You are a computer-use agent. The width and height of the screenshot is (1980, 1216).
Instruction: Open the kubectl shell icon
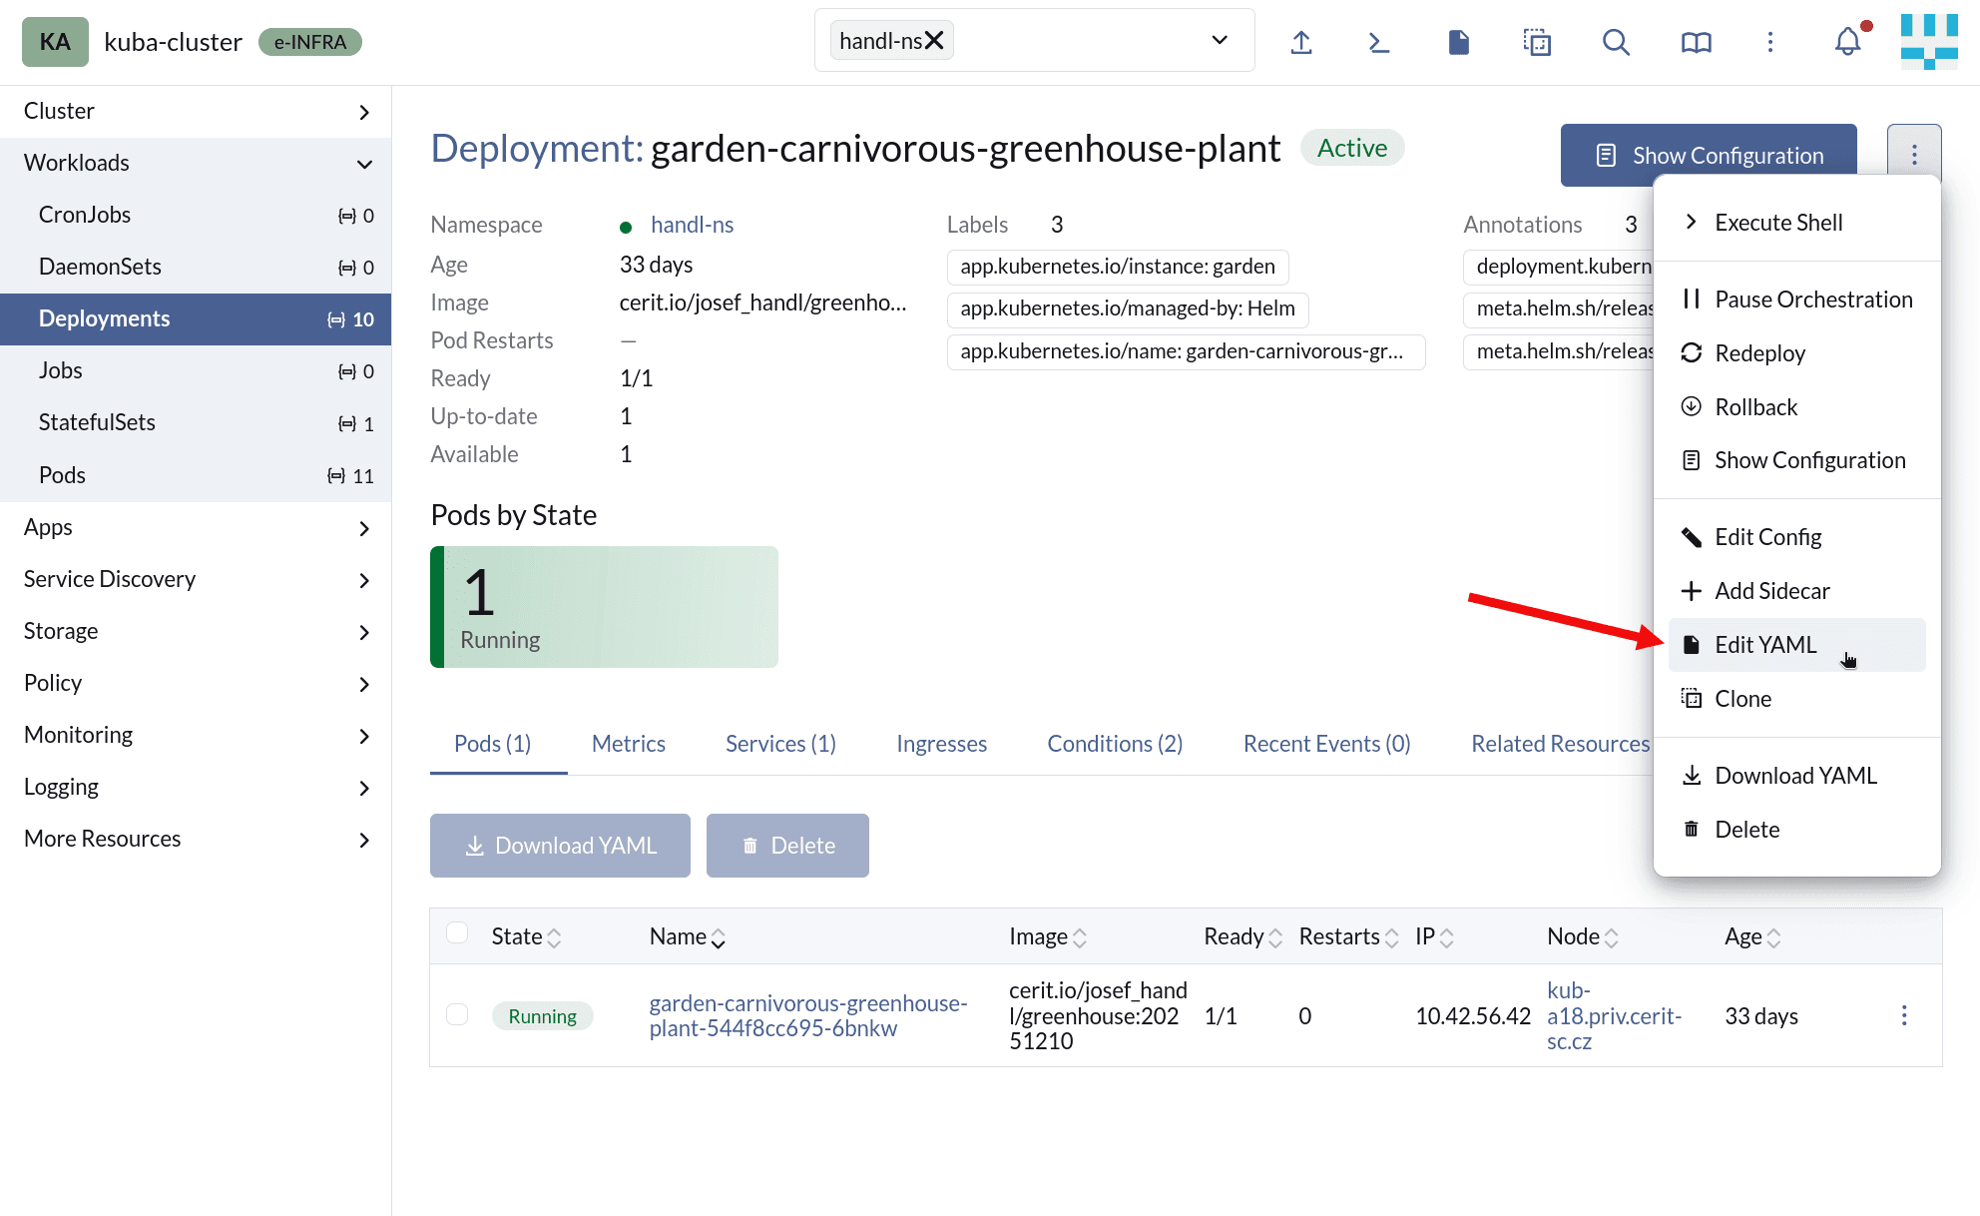pos(1378,42)
